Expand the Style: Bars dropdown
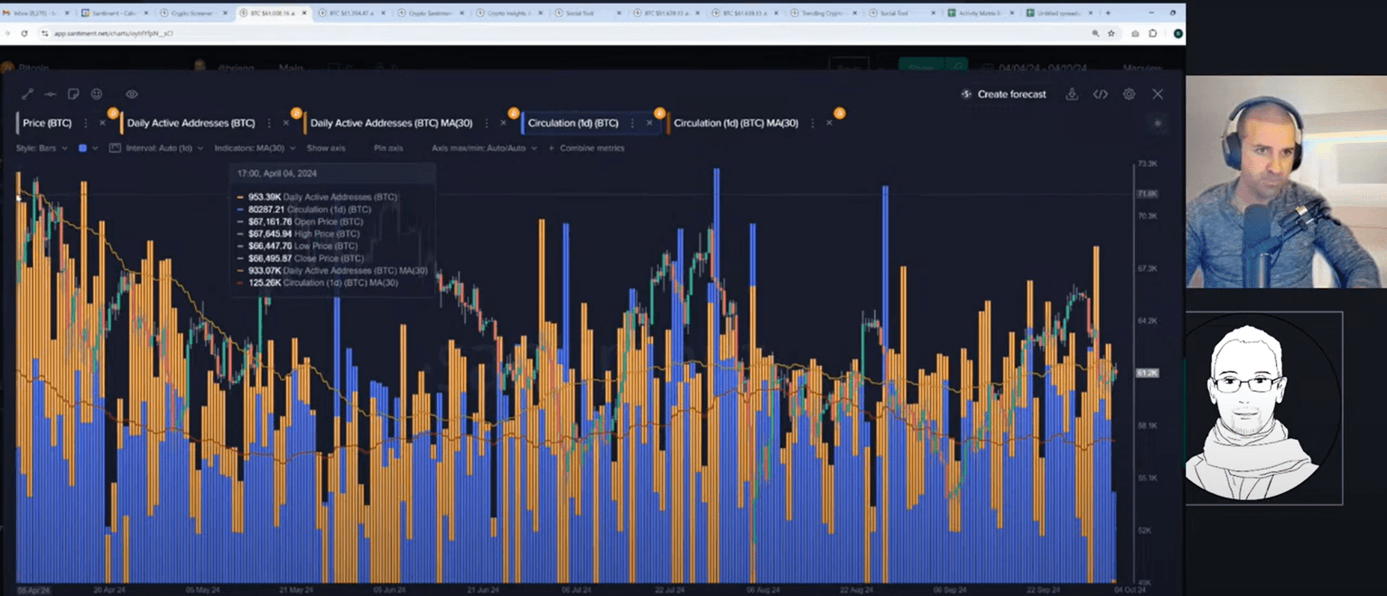The width and height of the screenshot is (1387, 596). pos(42,148)
